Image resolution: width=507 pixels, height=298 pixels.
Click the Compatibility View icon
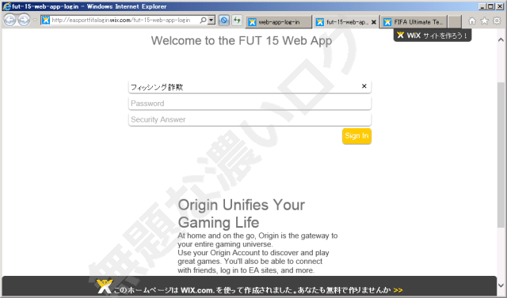[x=223, y=21]
